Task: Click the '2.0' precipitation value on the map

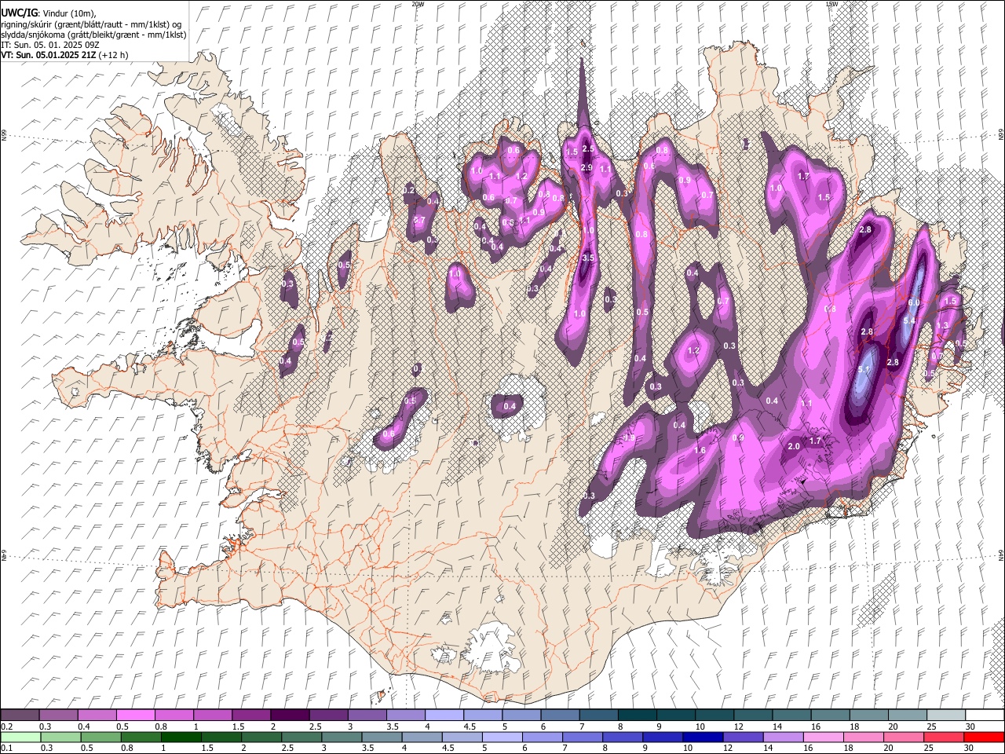Action: [x=794, y=446]
